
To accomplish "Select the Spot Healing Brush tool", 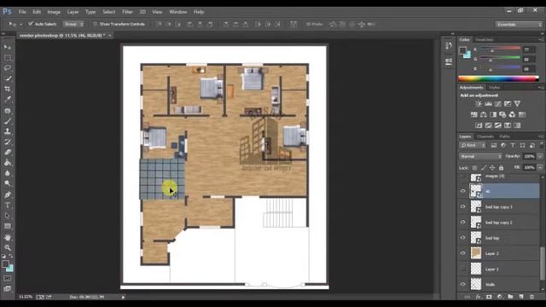I will coord(8,110).
